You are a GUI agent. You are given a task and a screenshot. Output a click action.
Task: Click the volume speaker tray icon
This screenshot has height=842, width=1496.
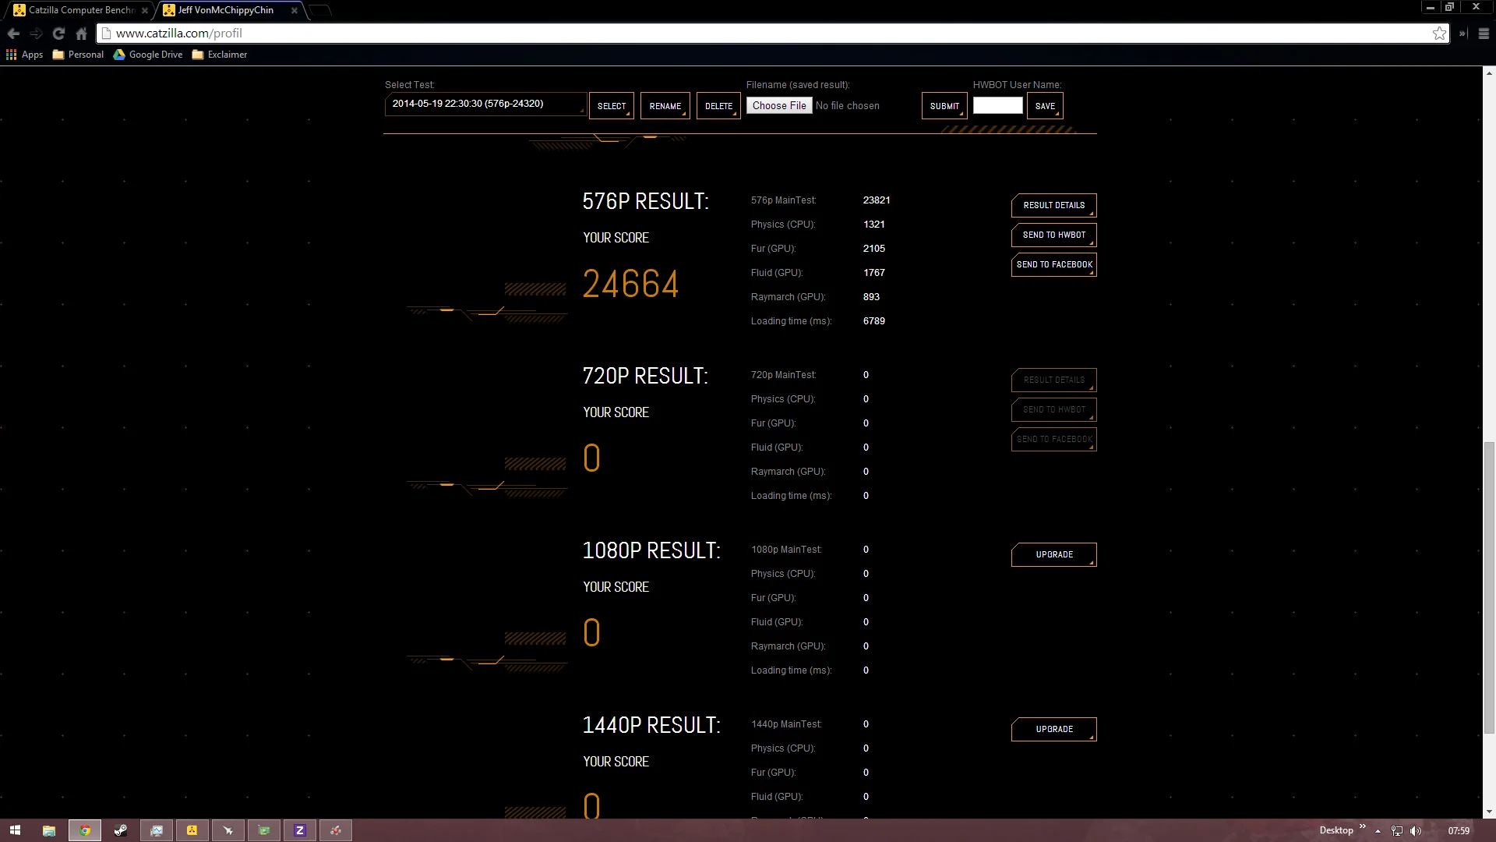(1416, 831)
